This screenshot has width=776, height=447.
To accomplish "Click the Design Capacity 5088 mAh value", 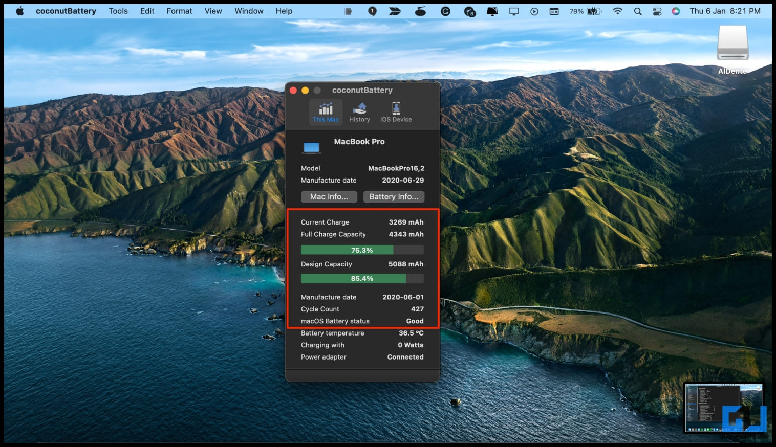I will coord(406,264).
